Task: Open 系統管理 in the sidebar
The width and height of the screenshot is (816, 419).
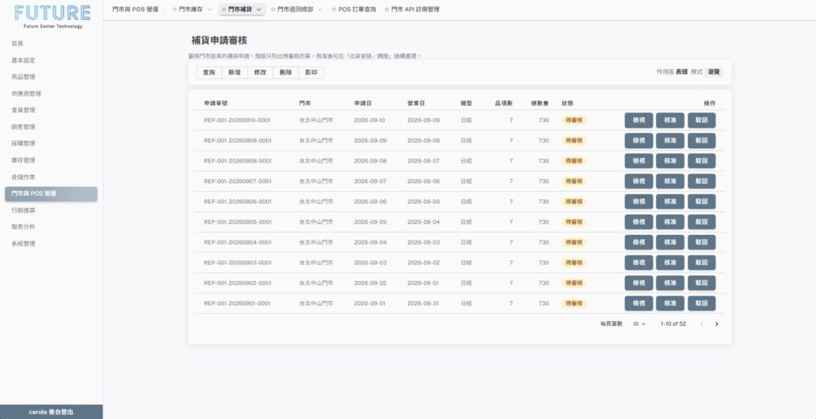Action: click(51, 244)
